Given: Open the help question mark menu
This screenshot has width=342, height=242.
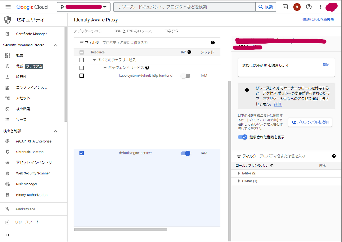Looking at the screenshot, I should click(x=309, y=7).
